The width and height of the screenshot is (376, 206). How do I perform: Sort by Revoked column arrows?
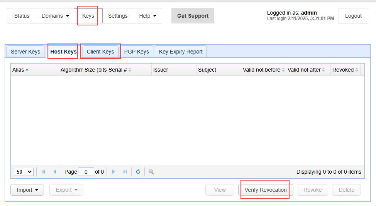coord(357,70)
